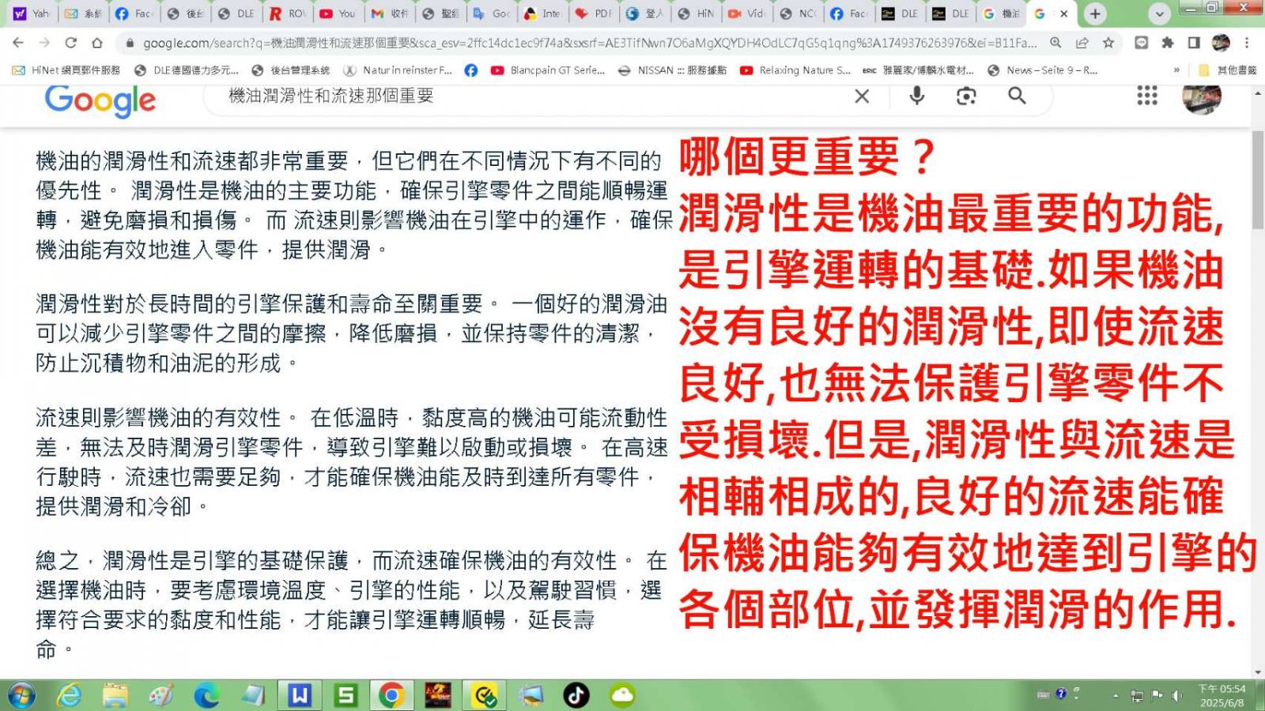
Task: Open Google Lens image search
Action: [x=965, y=96]
